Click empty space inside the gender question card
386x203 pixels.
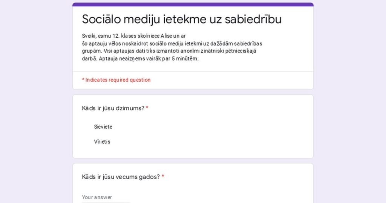click(222, 133)
